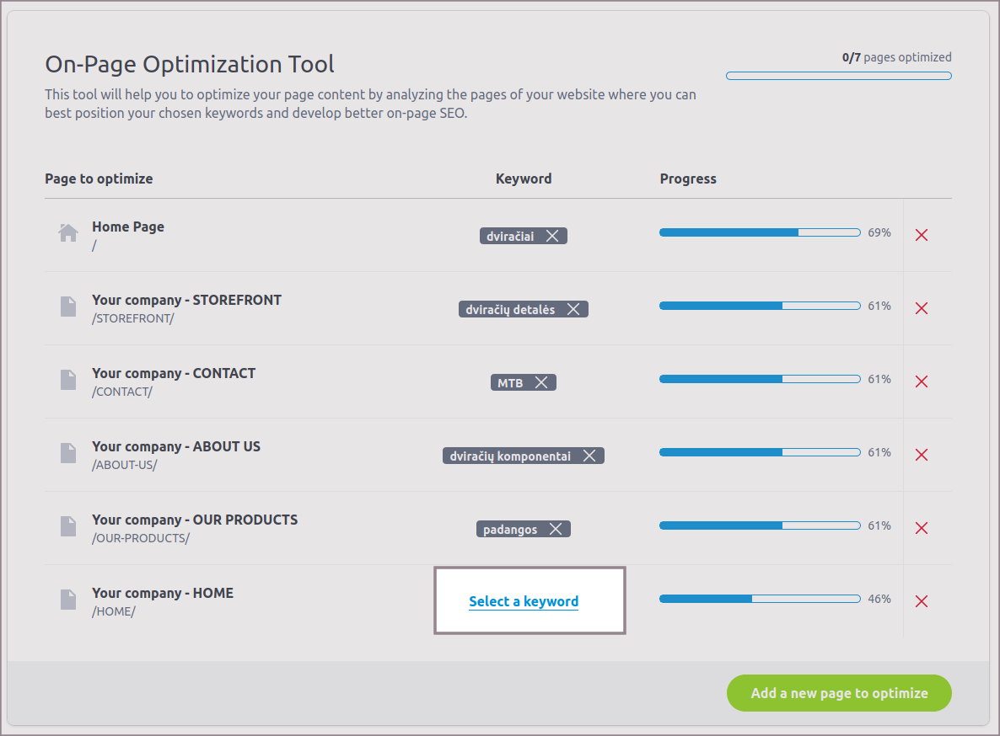Delete the STOREFRONT page row
The width and height of the screenshot is (1000, 736).
(922, 308)
